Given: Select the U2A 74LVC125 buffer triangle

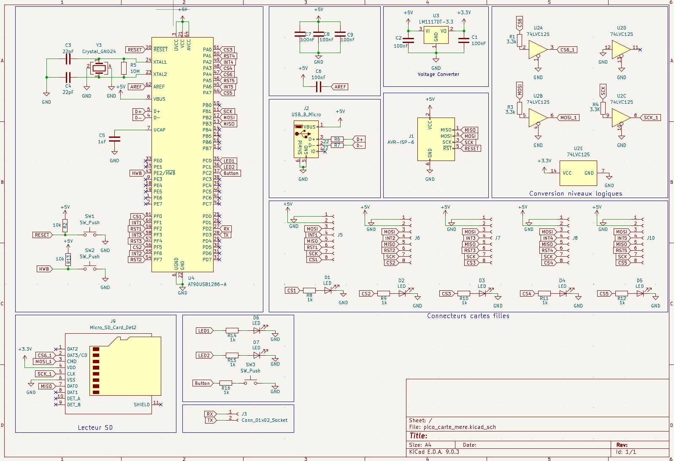Looking at the screenshot, I should click(x=537, y=49).
